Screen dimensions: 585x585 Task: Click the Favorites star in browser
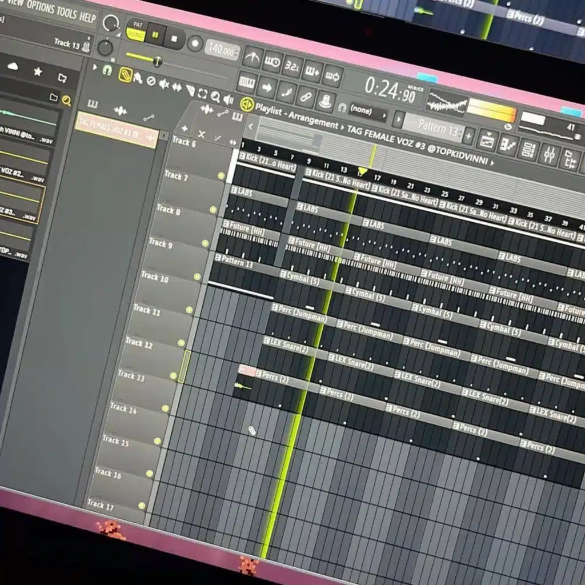[x=38, y=71]
